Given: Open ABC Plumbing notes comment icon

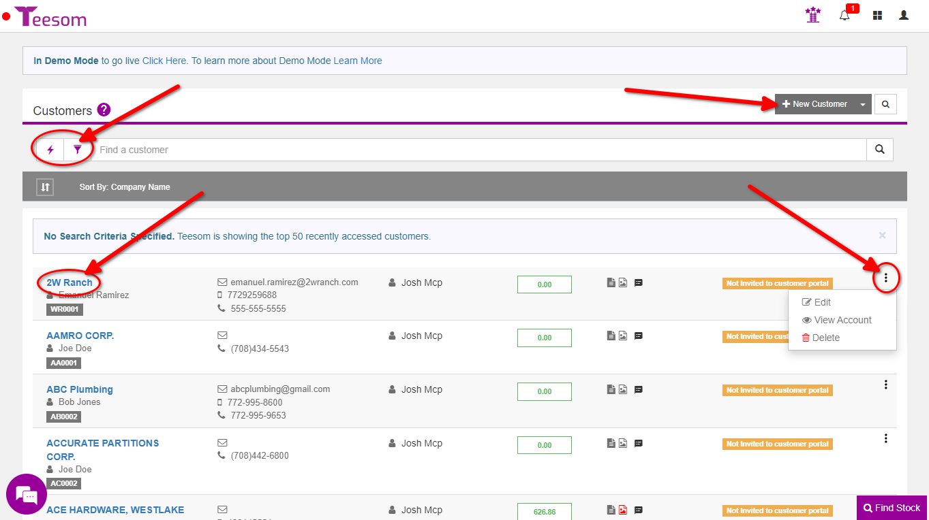Looking at the screenshot, I should (x=639, y=390).
